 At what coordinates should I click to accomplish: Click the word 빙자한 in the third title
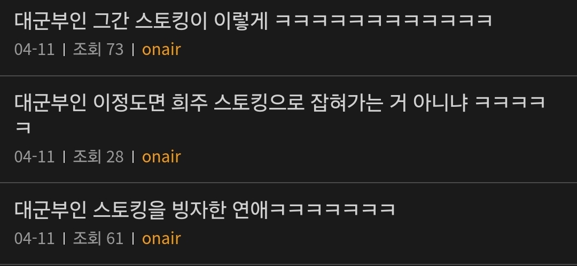coord(198,210)
